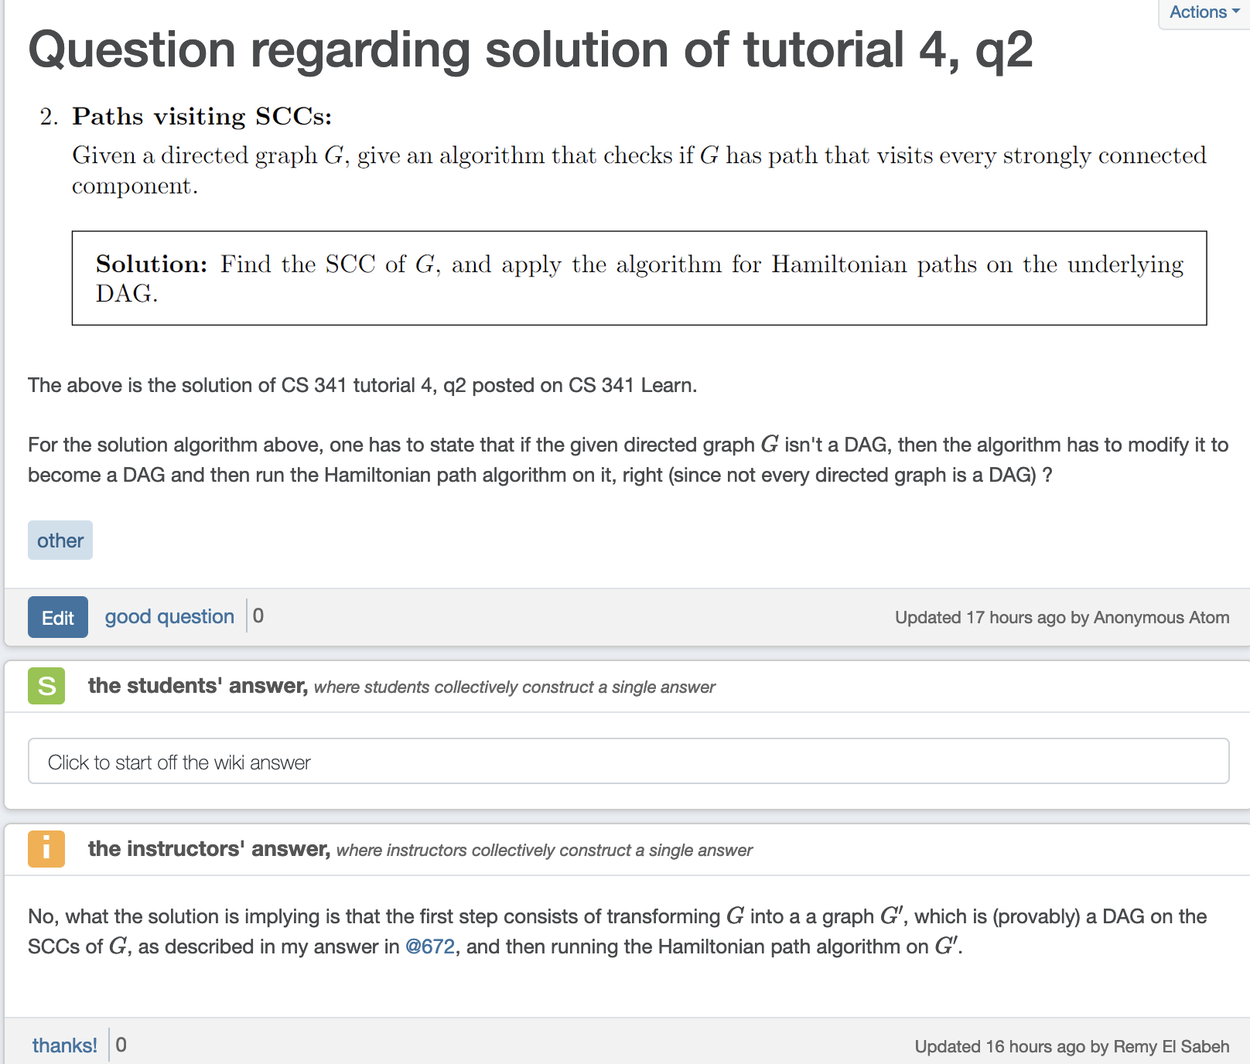Click "Updated 17 hours ago by Anonymous Atom"

click(1061, 617)
